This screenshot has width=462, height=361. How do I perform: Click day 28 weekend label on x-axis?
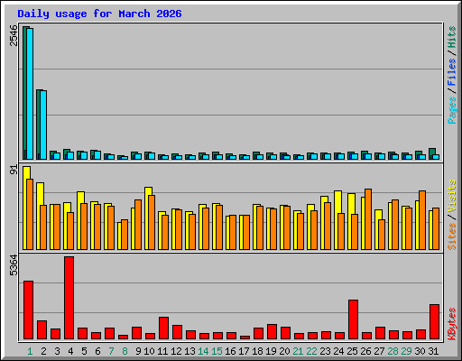[393, 351]
